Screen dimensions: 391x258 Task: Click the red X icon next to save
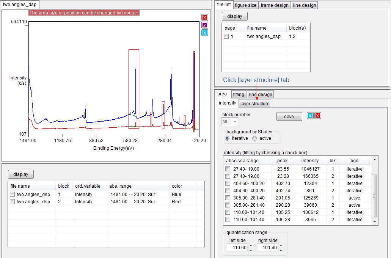coord(318,116)
